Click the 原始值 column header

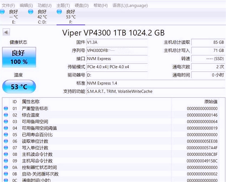tap(211, 102)
